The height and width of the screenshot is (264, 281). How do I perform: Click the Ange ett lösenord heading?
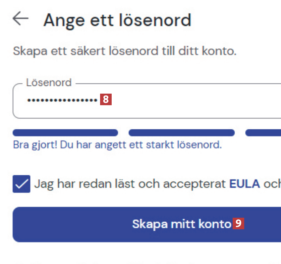point(117,20)
